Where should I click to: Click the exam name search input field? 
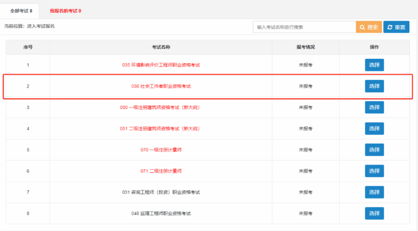[x=304, y=27]
